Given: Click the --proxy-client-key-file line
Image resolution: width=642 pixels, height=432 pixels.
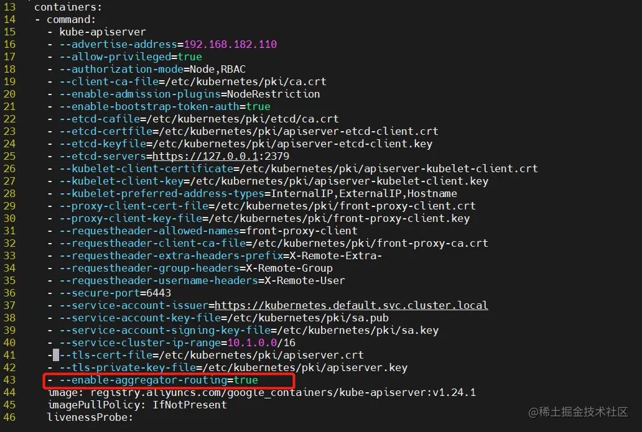Looking at the screenshot, I should tap(258, 218).
